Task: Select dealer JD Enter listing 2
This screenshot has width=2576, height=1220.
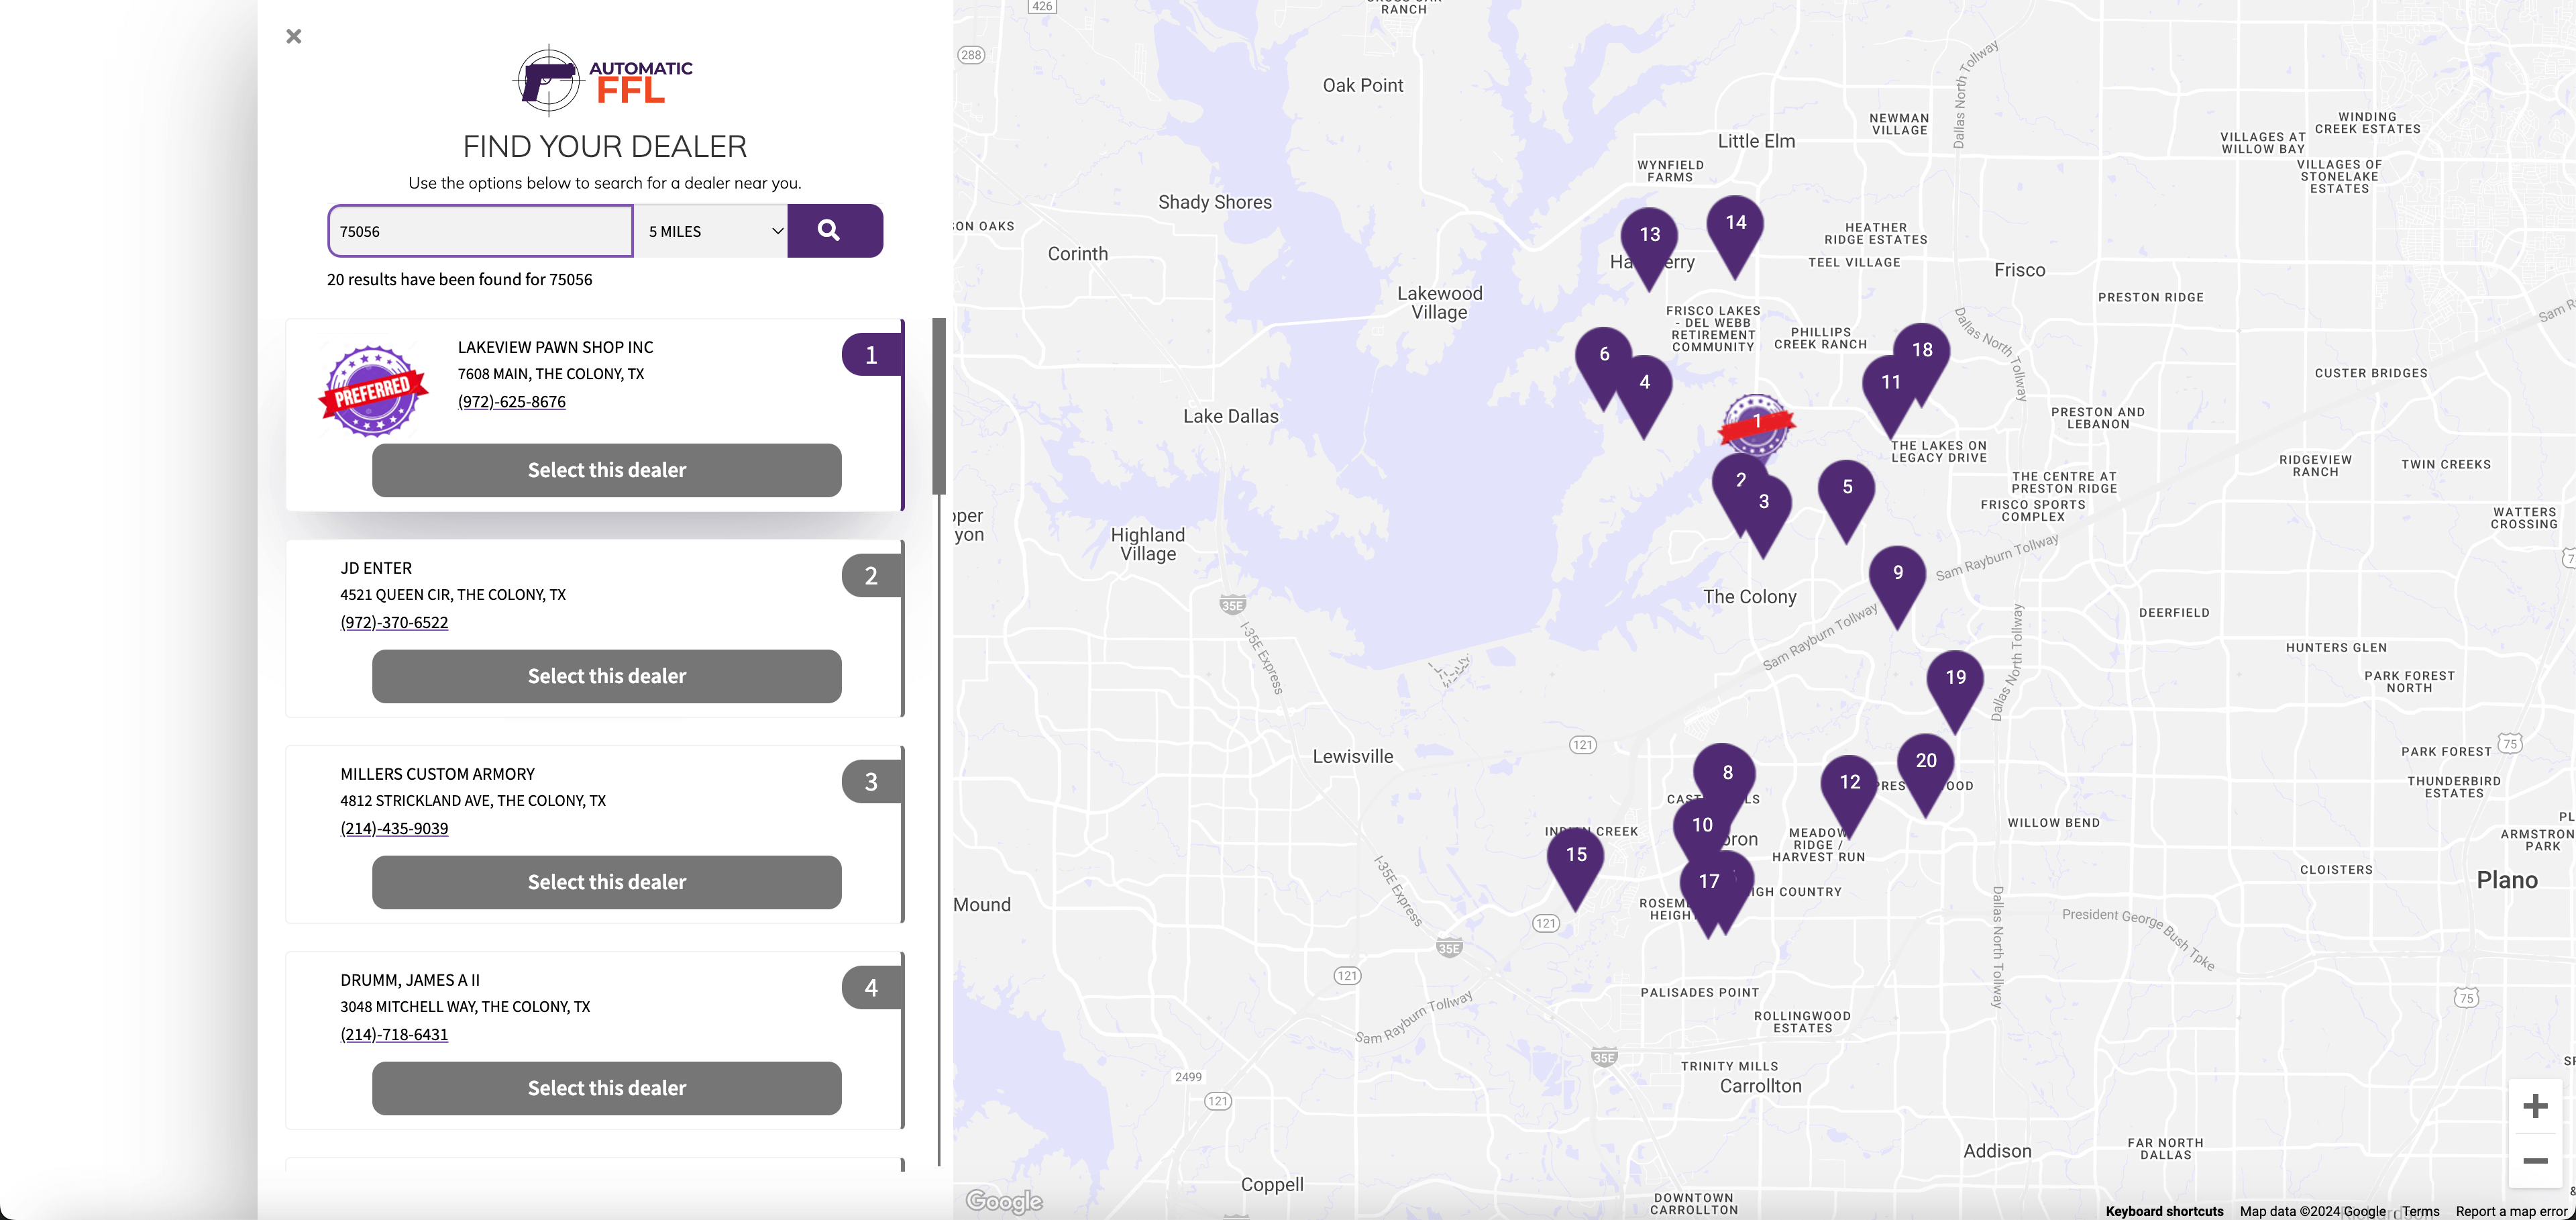Action: pyautogui.click(x=606, y=676)
